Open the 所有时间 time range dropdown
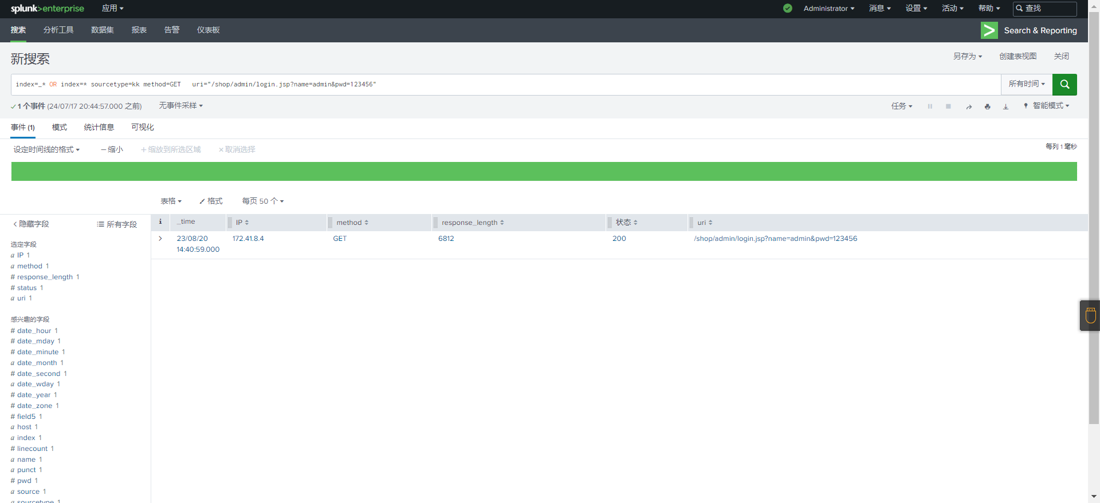 [x=1026, y=84]
